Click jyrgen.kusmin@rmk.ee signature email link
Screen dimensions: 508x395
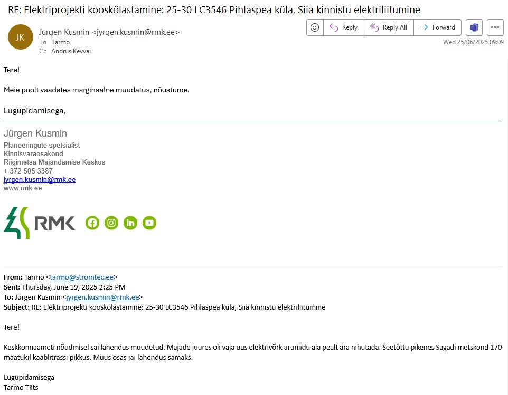coord(40,180)
